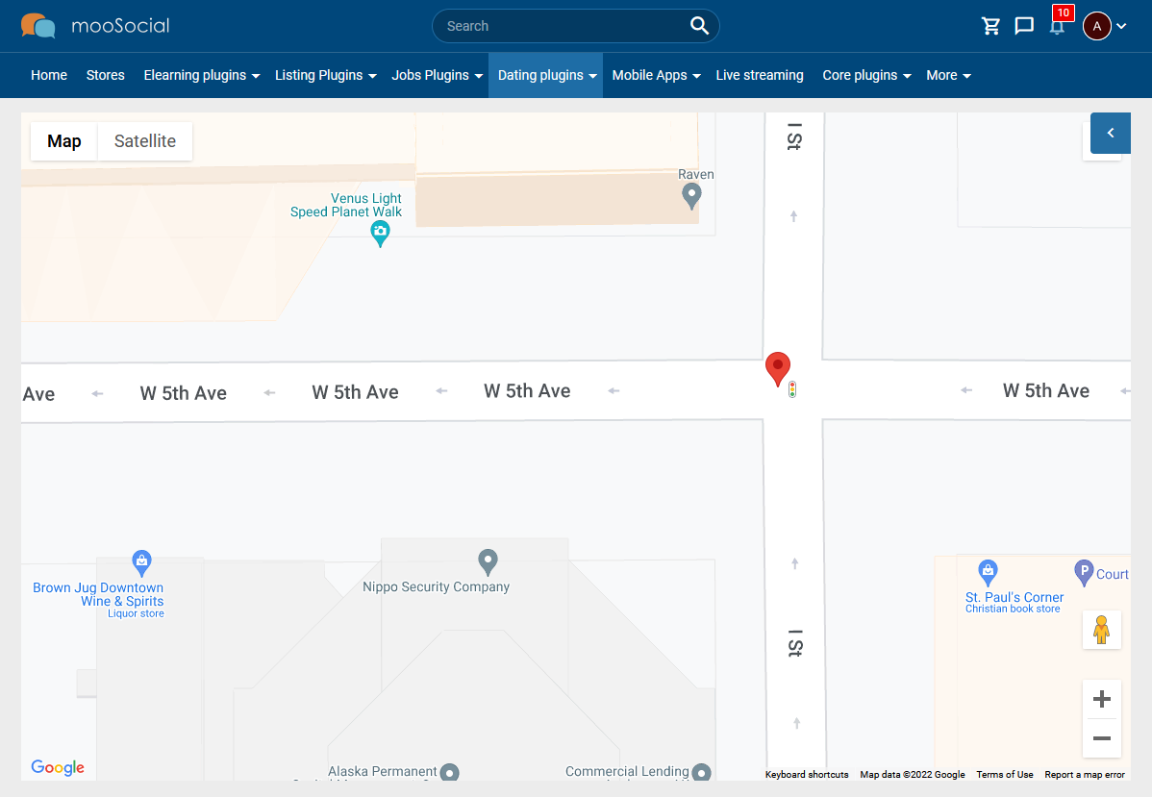1152x797 pixels.
Task: Switch to Satellite view
Action: (145, 141)
